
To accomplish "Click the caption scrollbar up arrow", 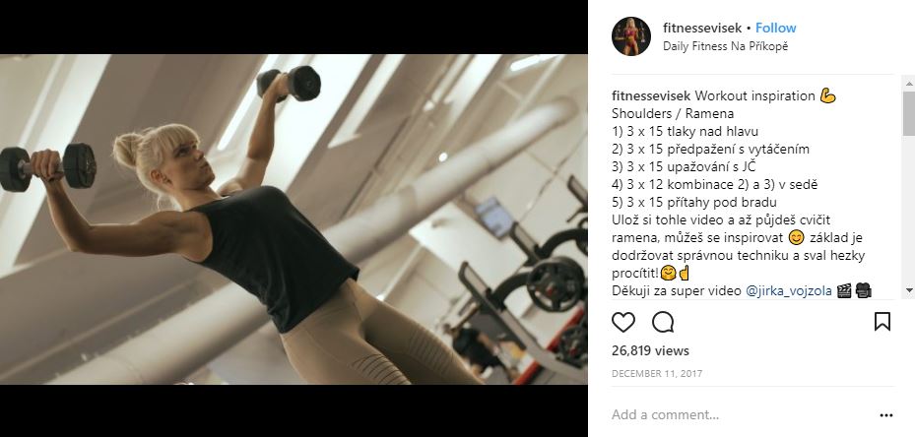I will coord(908,84).
